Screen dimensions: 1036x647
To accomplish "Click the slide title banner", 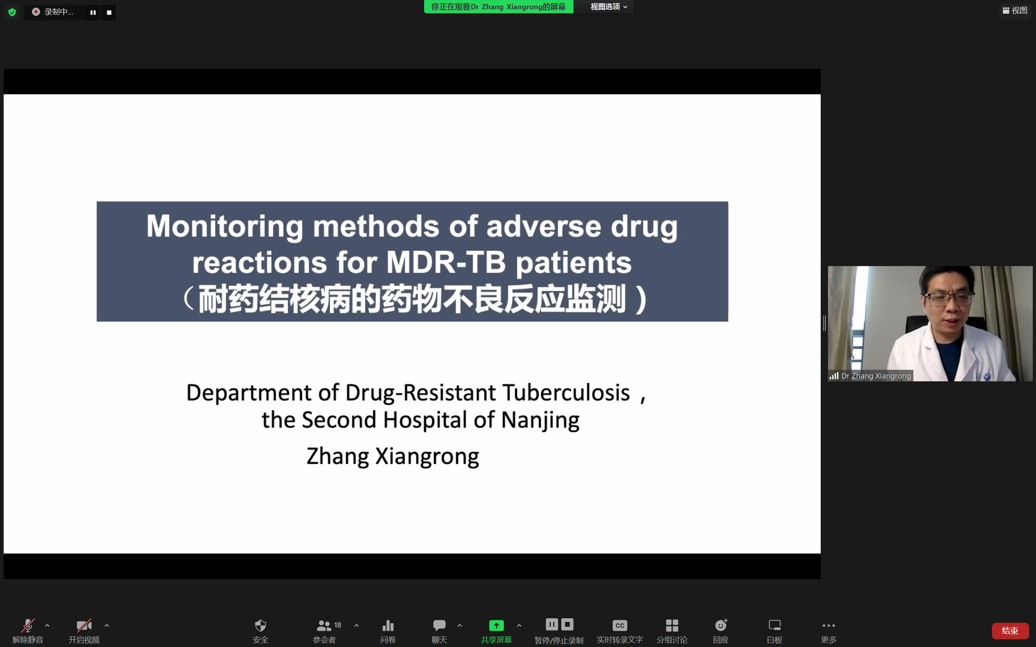I will (412, 262).
